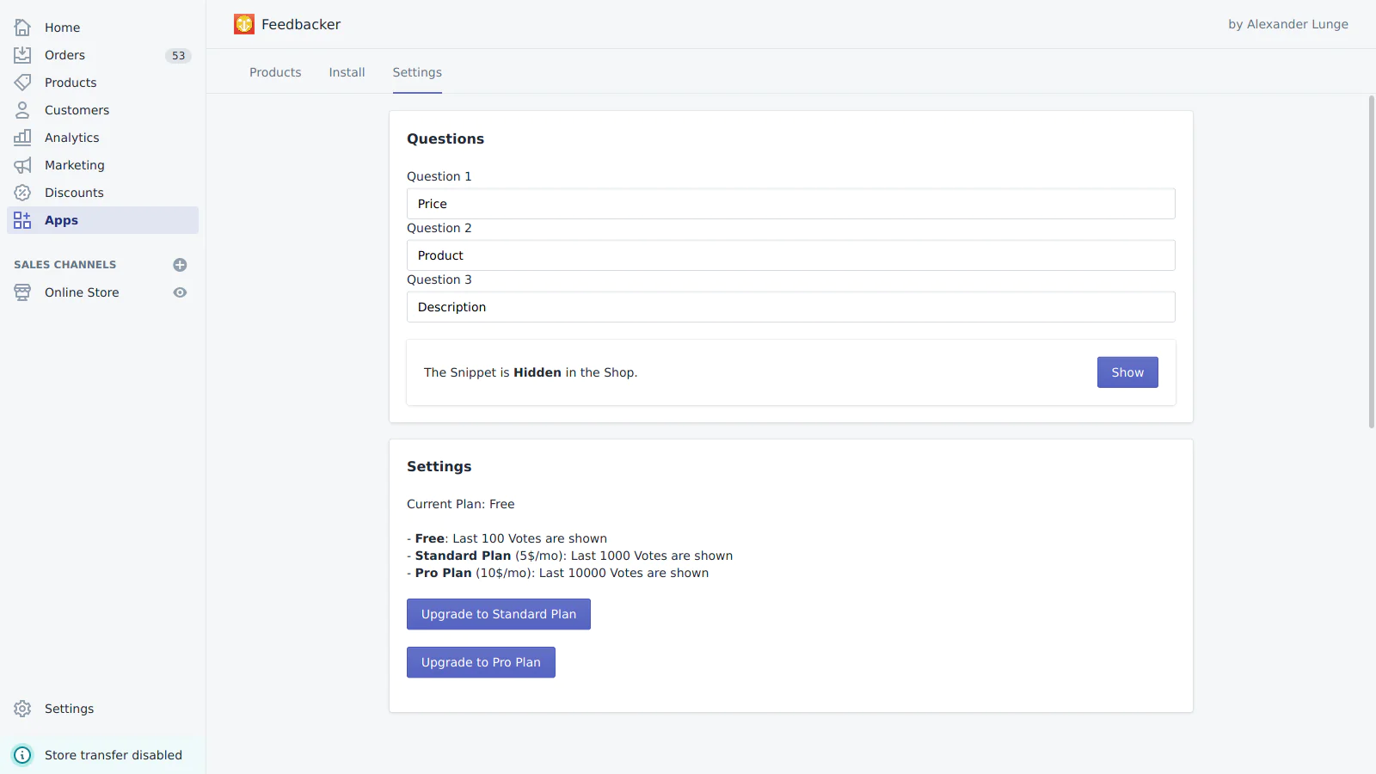Open Online Store sales channel

[x=82, y=292]
